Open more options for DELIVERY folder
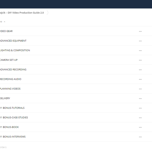Screen dimensions: 152x152 pyautogui.click(x=140, y=99)
